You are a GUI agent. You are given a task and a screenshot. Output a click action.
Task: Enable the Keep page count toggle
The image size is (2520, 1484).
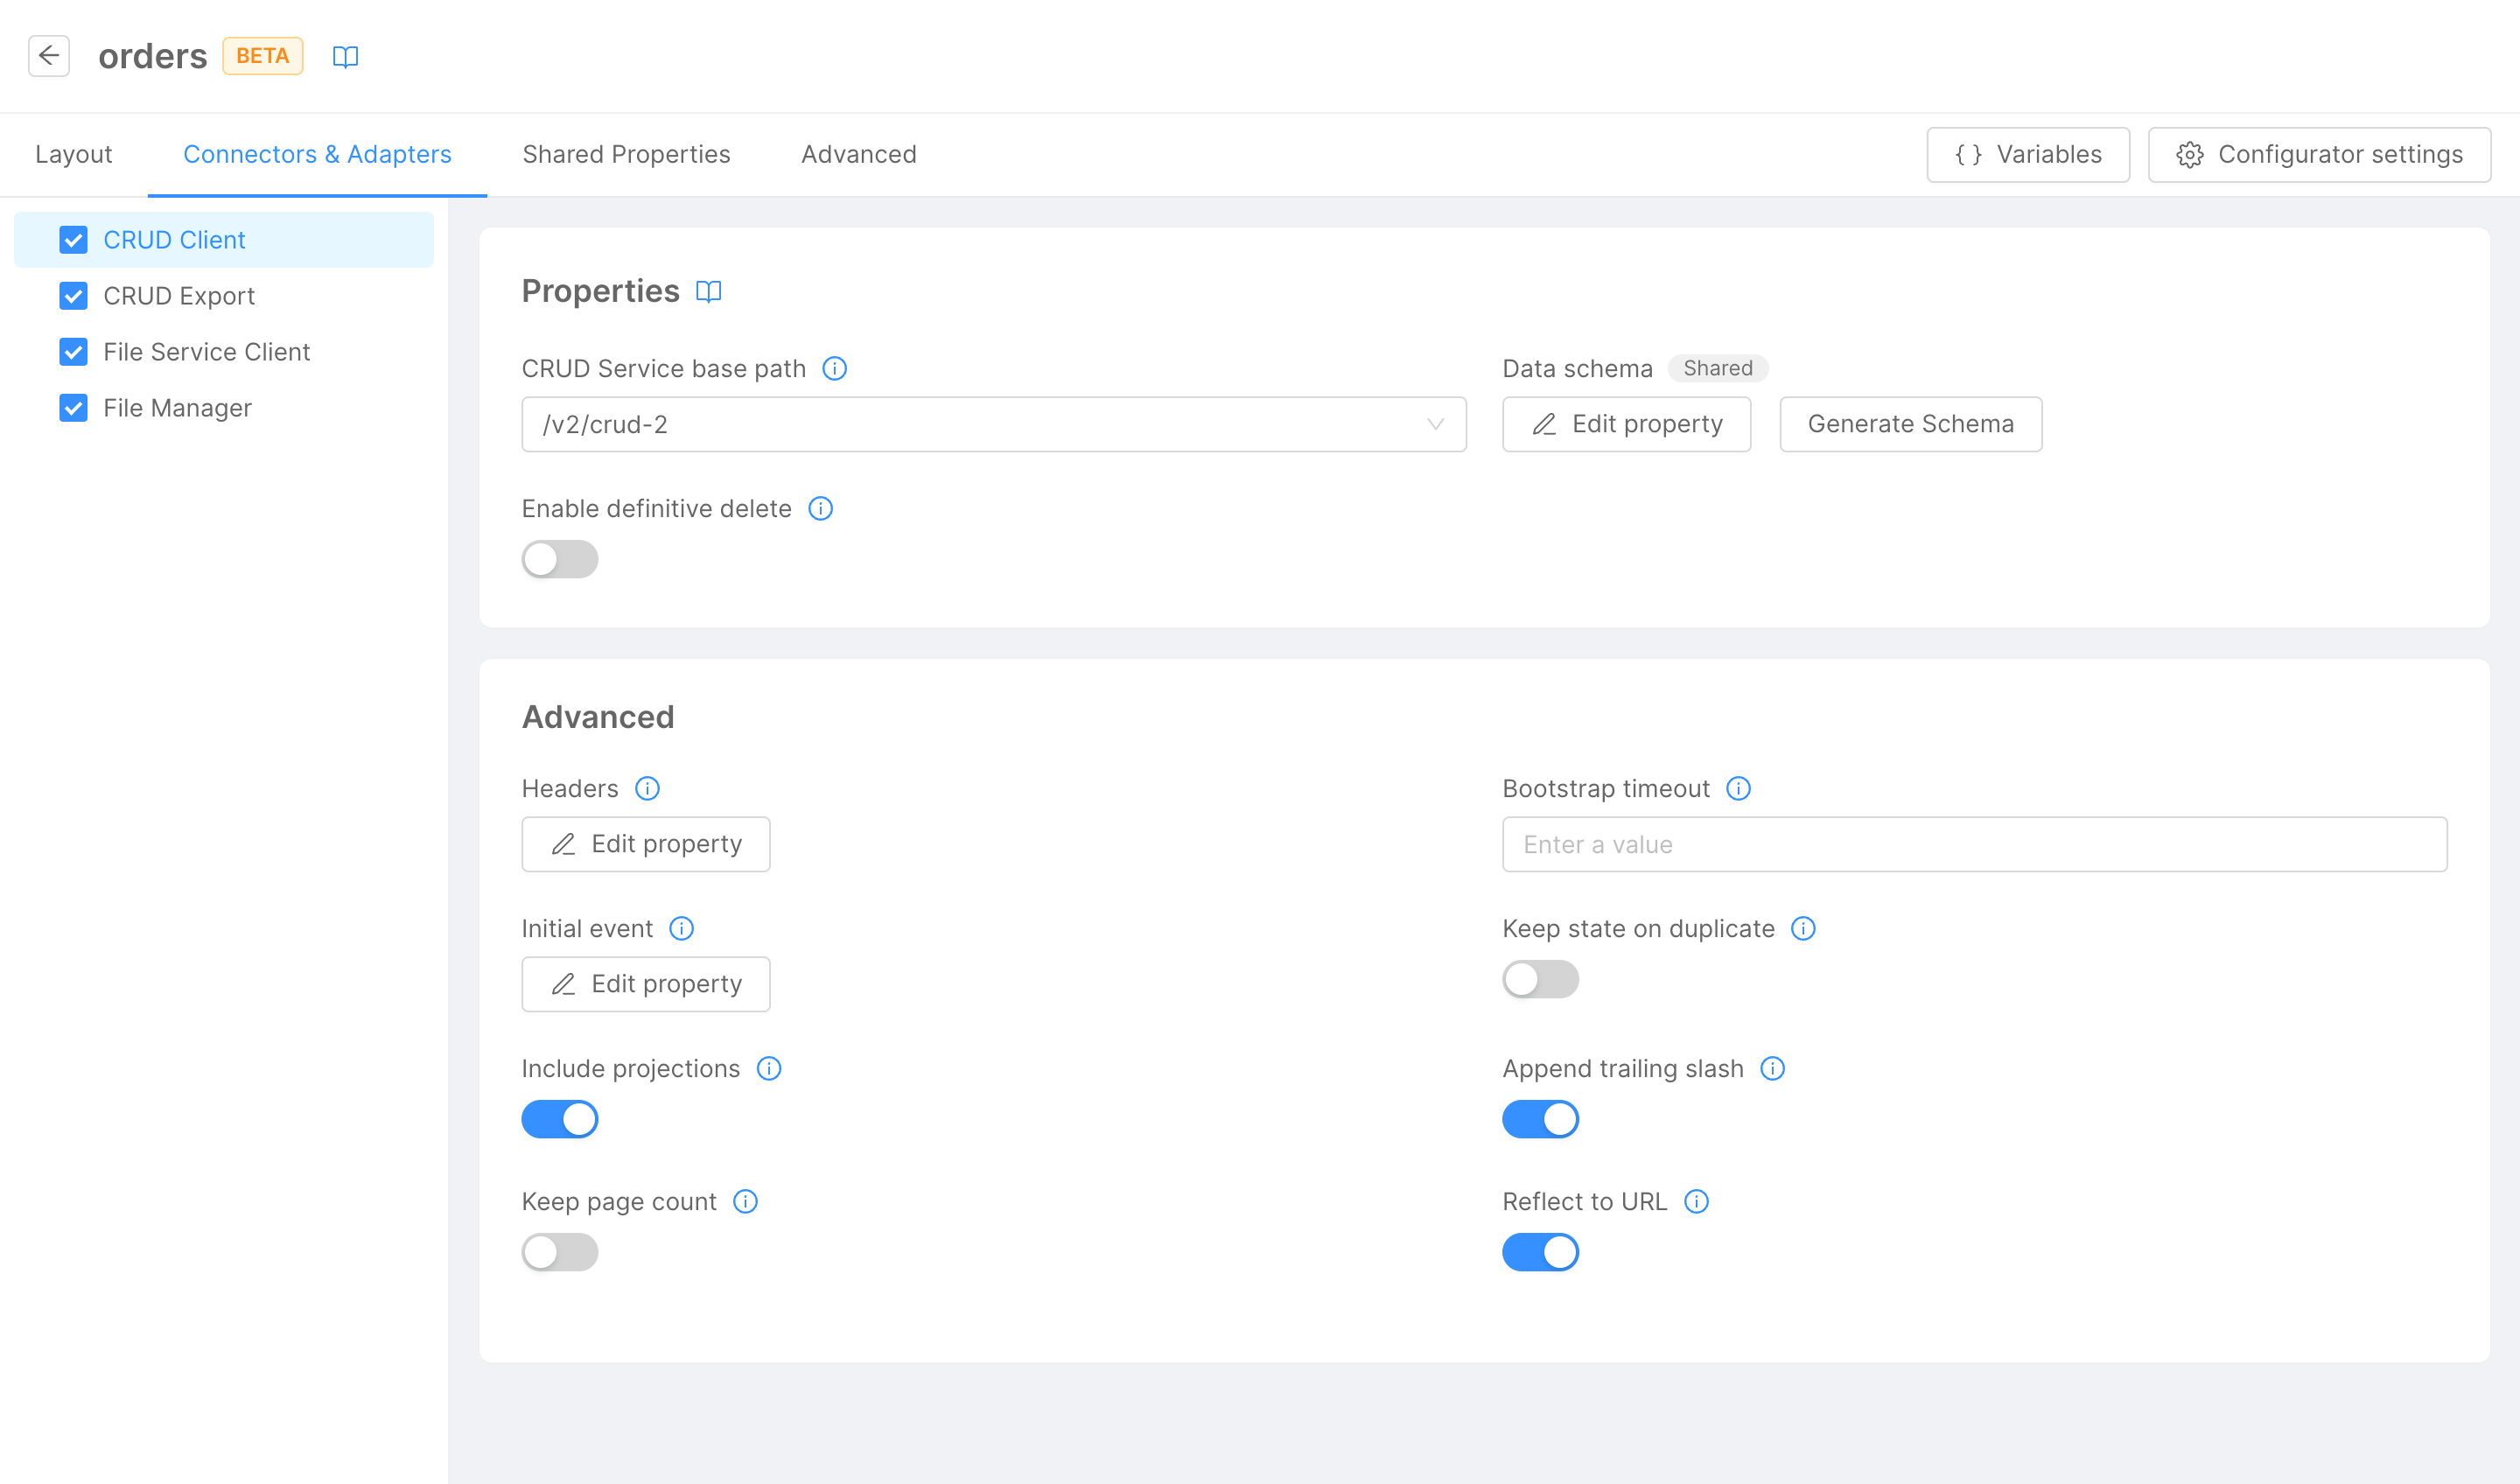[x=559, y=1252]
